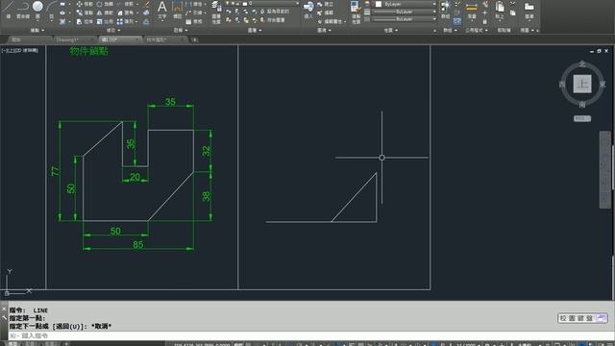615x346 pixels.
Task: Activate the Copy (複製) command
Action: pyautogui.click(x=85, y=12)
